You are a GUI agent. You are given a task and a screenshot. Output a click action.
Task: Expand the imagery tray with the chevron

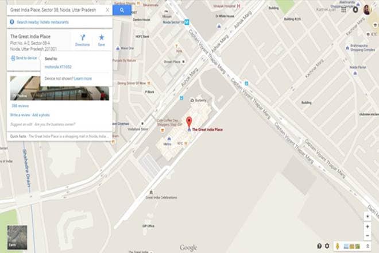(368, 246)
